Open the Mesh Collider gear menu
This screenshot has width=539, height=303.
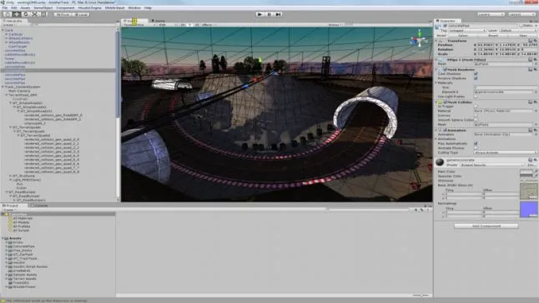pyautogui.click(x=535, y=102)
